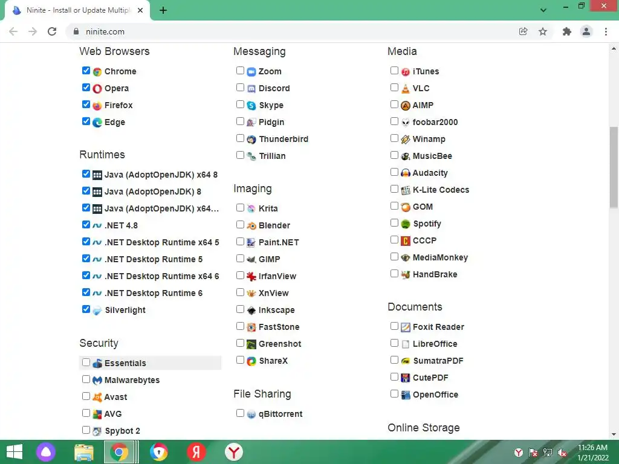This screenshot has height=464, width=619.
Task: Click the Malwarebytes app icon
Action: click(x=97, y=381)
